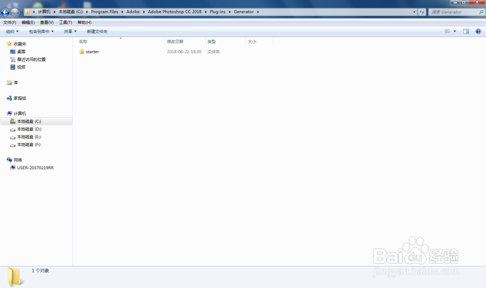Open the 查看(V) menu

click(x=47, y=23)
